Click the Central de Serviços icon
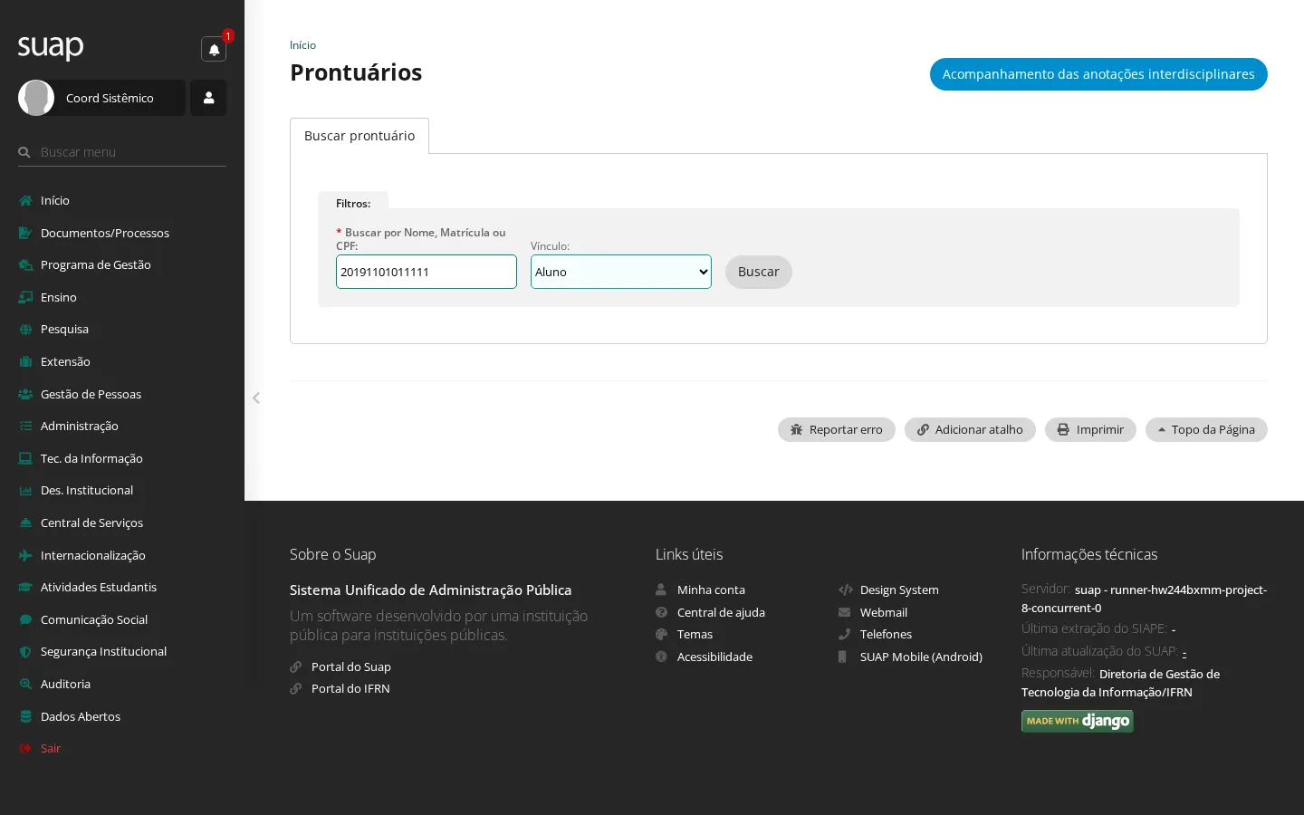 pyautogui.click(x=25, y=523)
